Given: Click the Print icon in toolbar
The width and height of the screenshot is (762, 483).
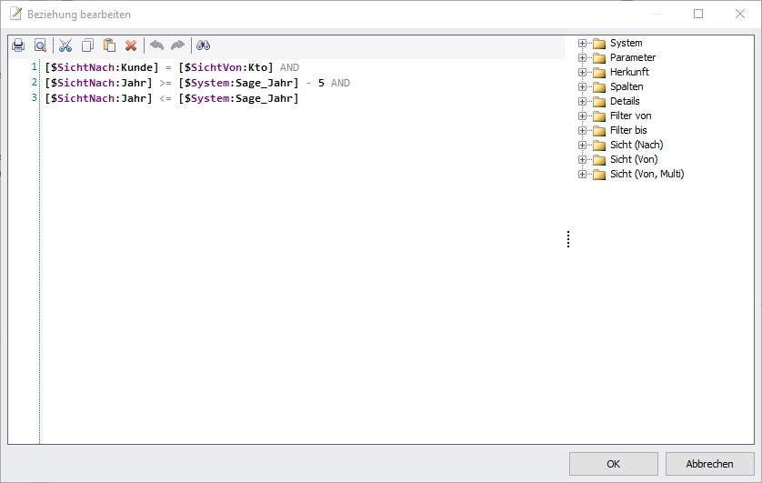Looking at the screenshot, I should point(18,45).
